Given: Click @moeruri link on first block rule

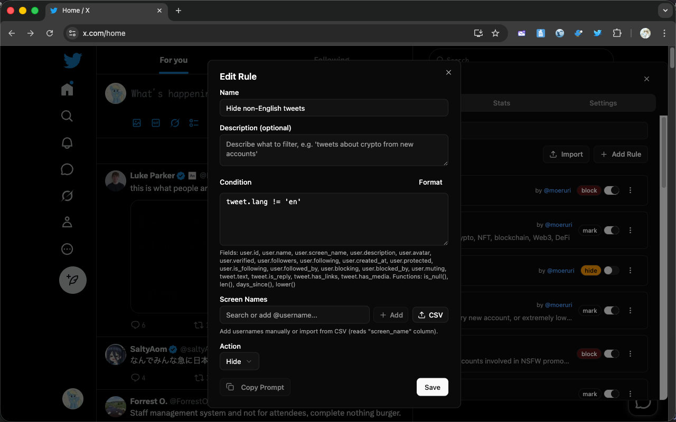Looking at the screenshot, I should [x=557, y=190].
